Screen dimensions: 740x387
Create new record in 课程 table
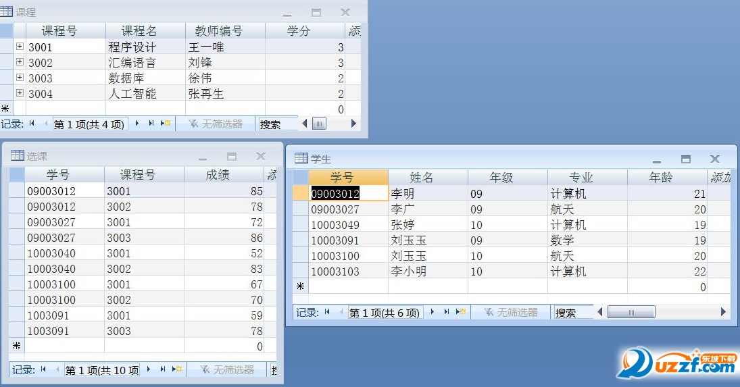pos(165,124)
